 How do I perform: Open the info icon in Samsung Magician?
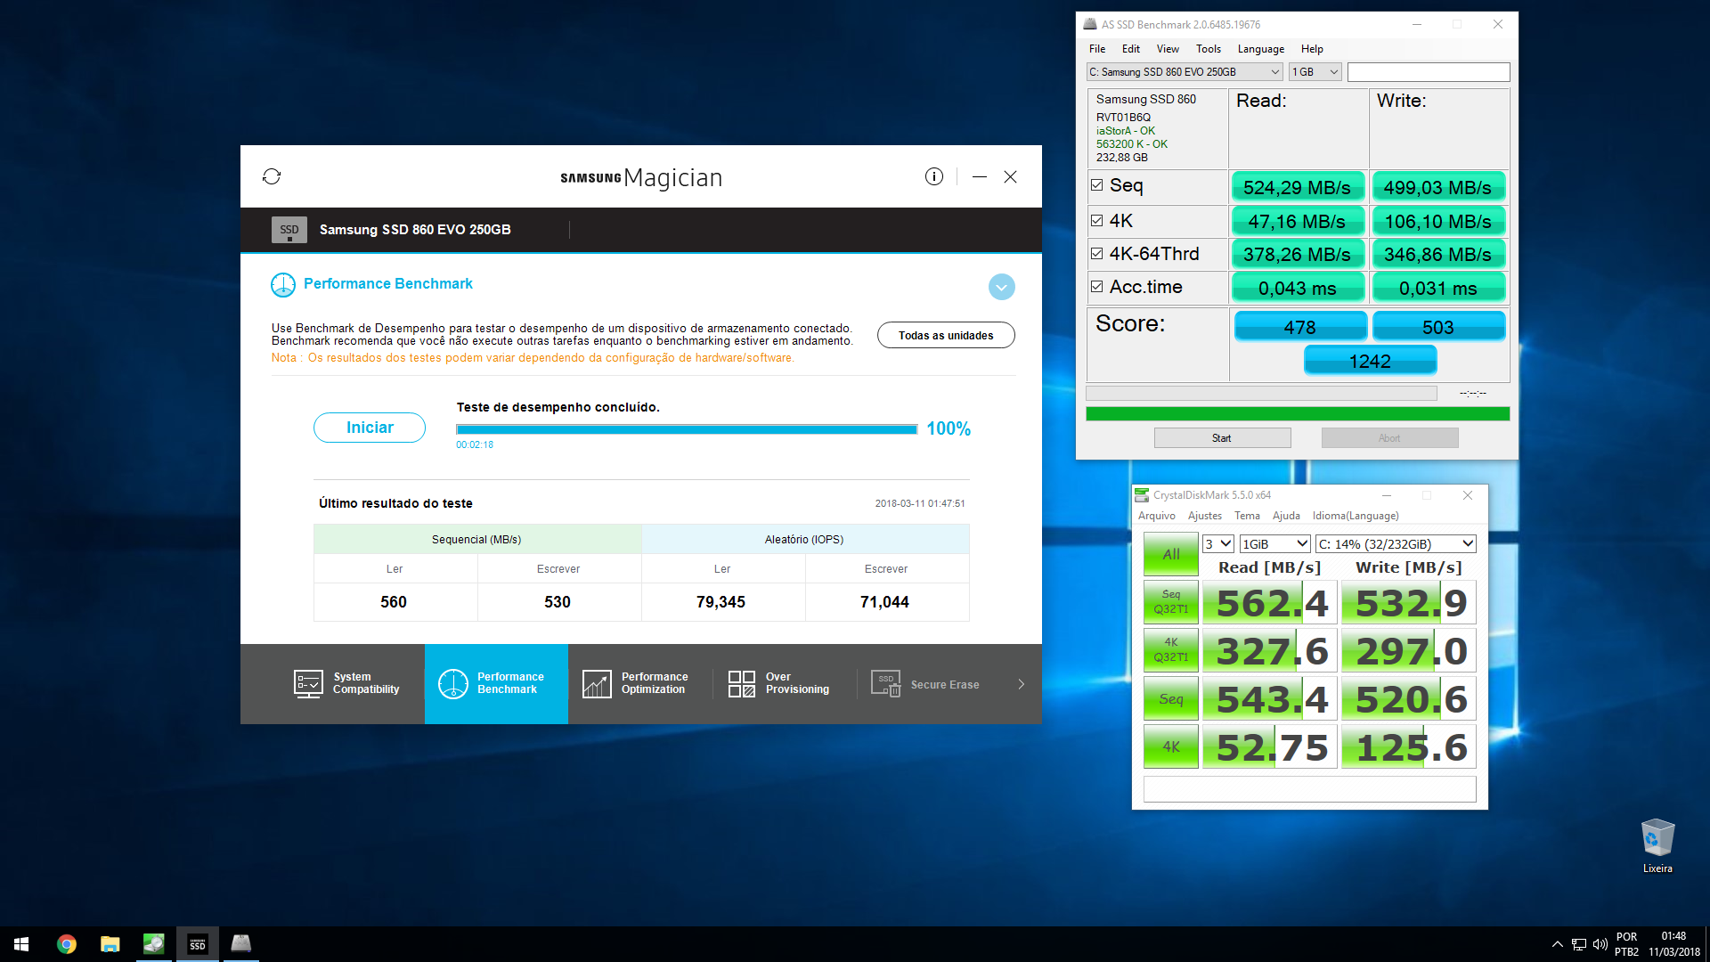933,176
